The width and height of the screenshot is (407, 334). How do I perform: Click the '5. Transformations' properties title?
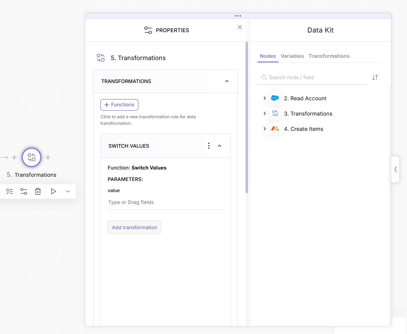click(x=138, y=58)
